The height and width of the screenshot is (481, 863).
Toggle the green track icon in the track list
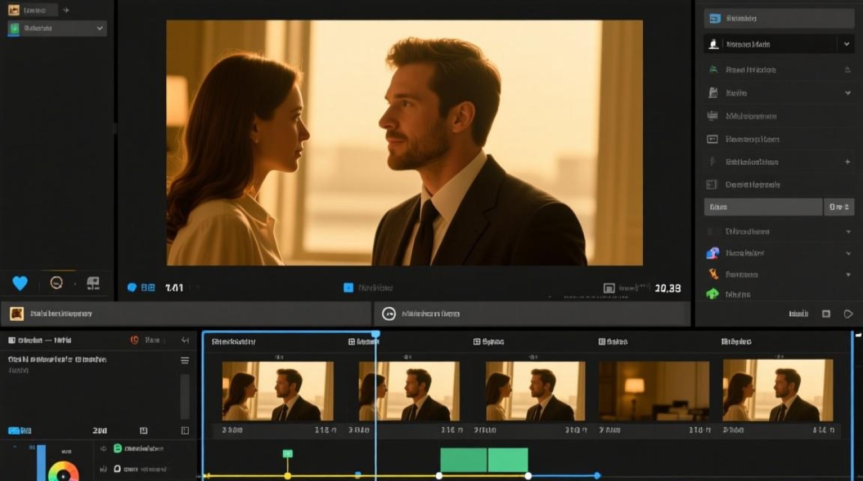coord(118,449)
